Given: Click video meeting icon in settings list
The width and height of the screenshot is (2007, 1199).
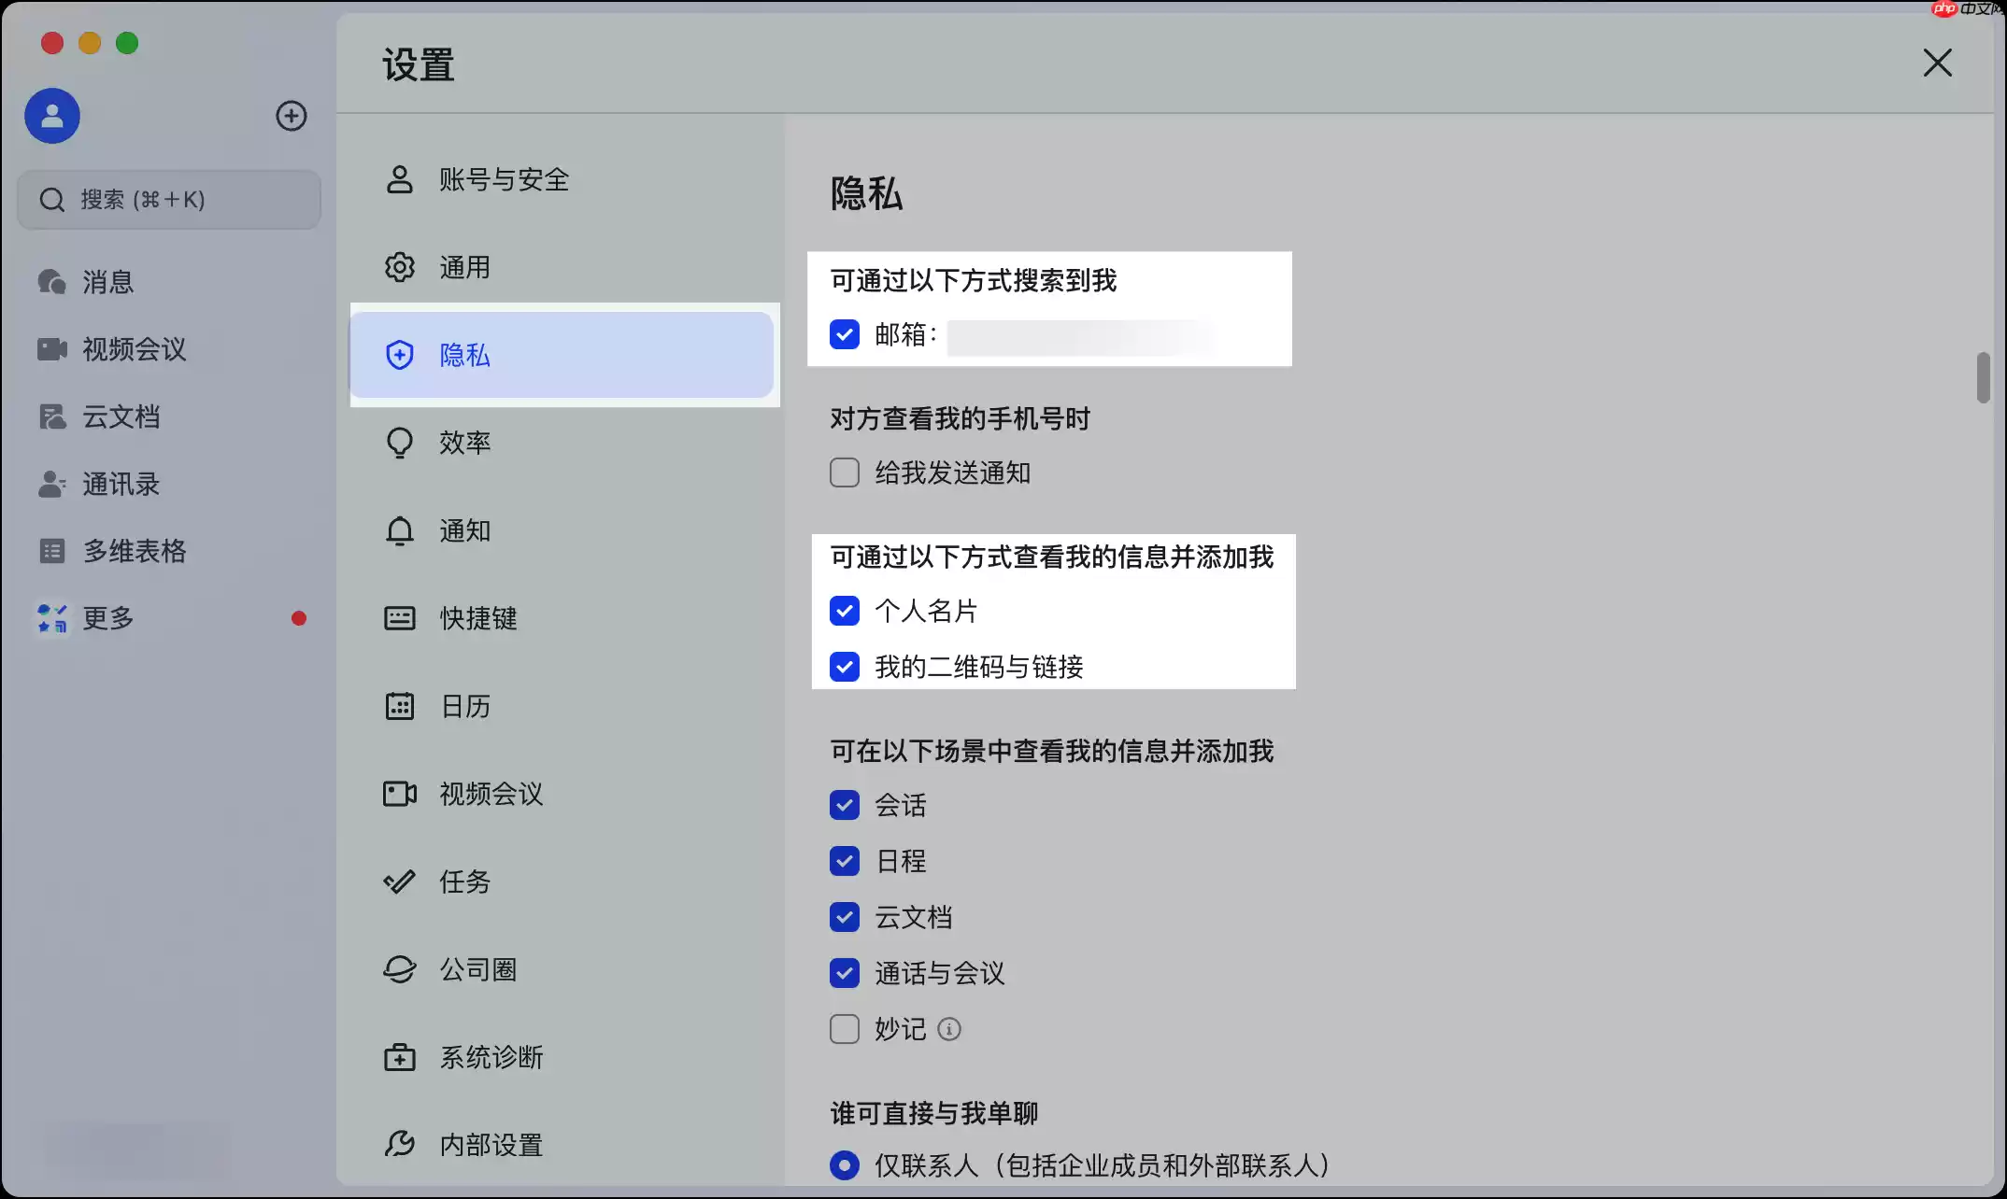Looking at the screenshot, I should [x=400, y=794].
